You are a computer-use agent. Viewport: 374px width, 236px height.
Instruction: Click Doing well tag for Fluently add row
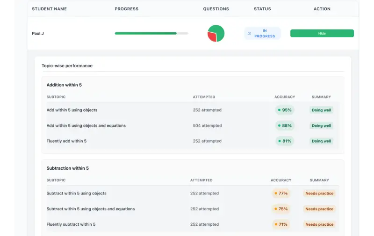click(321, 141)
